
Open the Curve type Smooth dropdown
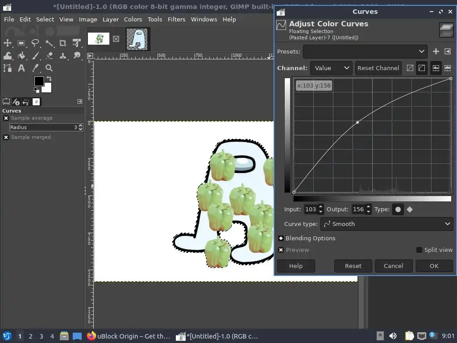(x=387, y=224)
